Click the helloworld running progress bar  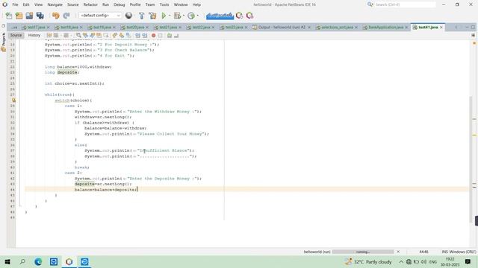point(363,252)
